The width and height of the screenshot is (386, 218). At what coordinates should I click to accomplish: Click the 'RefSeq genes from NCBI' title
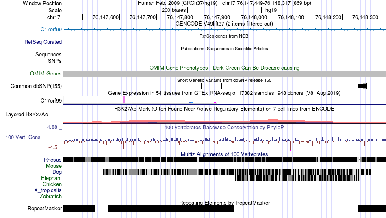224,36
